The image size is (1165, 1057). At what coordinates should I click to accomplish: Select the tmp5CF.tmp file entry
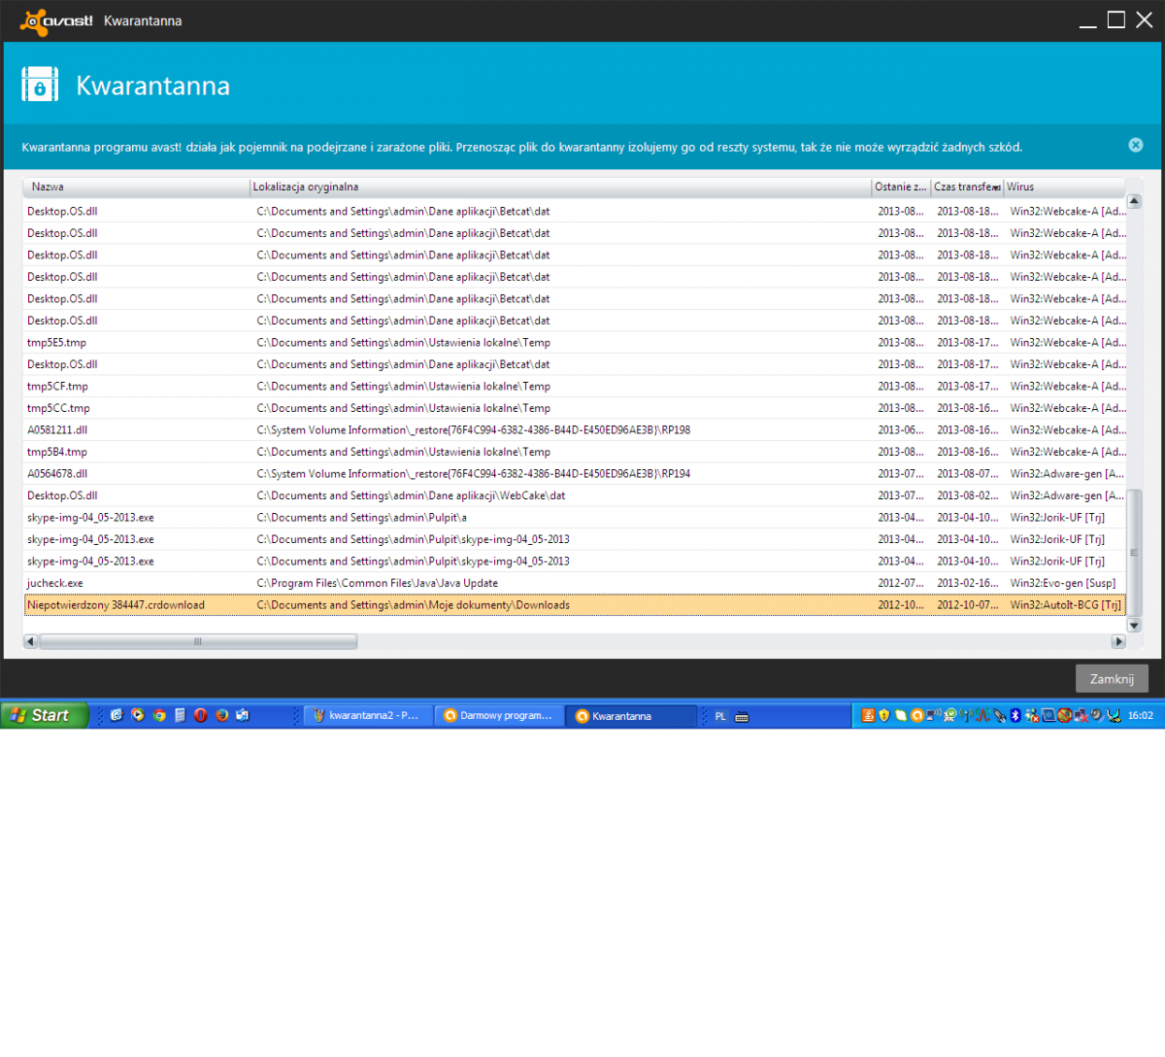coord(575,386)
